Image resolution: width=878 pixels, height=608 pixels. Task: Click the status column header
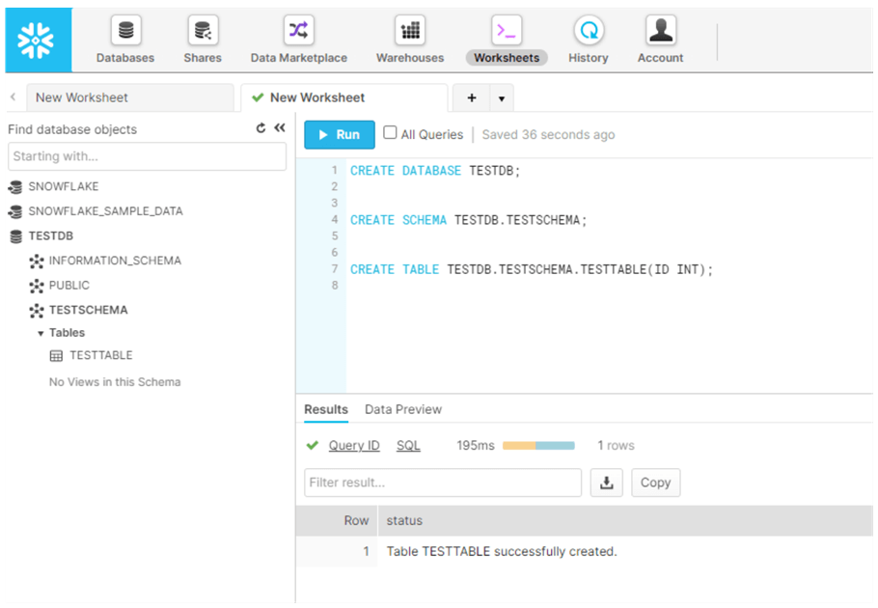point(625,521)
